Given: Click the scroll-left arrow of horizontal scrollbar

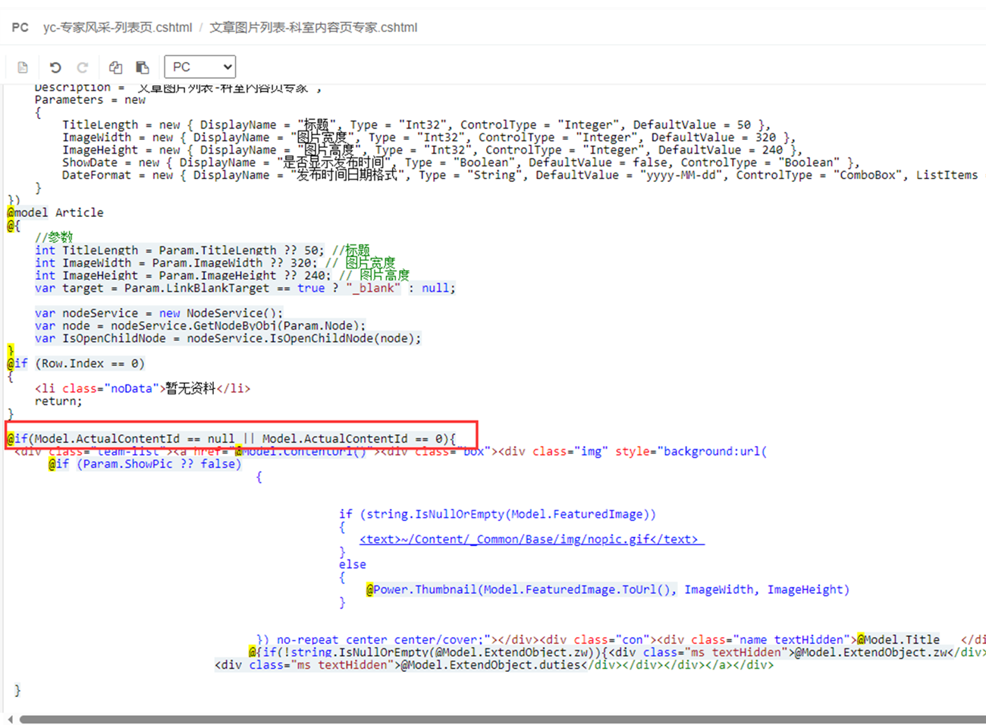Looking at the screenshot, I should tap(11, 719).
